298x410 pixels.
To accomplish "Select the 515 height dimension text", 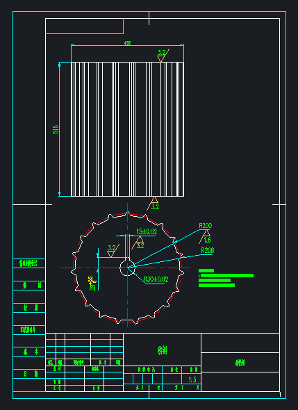I will coord(56,129).
